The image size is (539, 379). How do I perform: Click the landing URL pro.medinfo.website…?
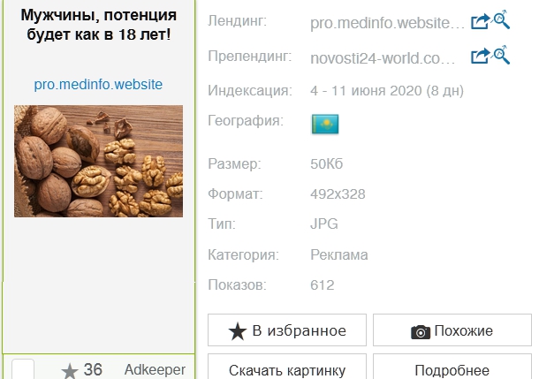click(387, 23)
